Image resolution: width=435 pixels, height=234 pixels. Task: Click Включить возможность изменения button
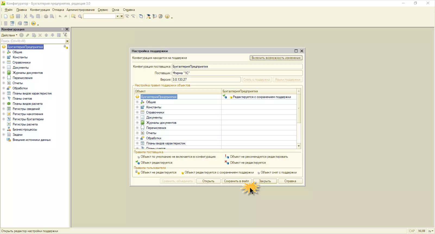pos(276,58)
